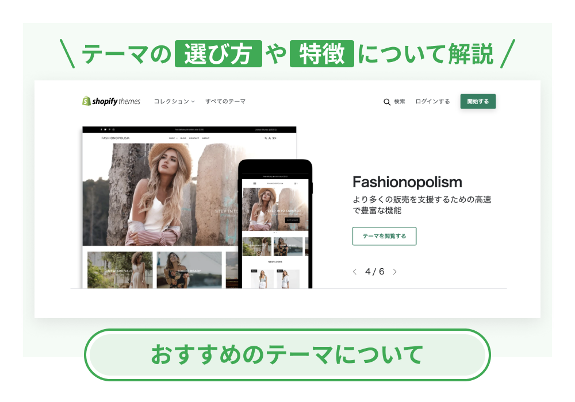Image resolution: width=575 pixels, height=402 pixels.
Task: Click the ログインする link
Action: tap(432, 102)
